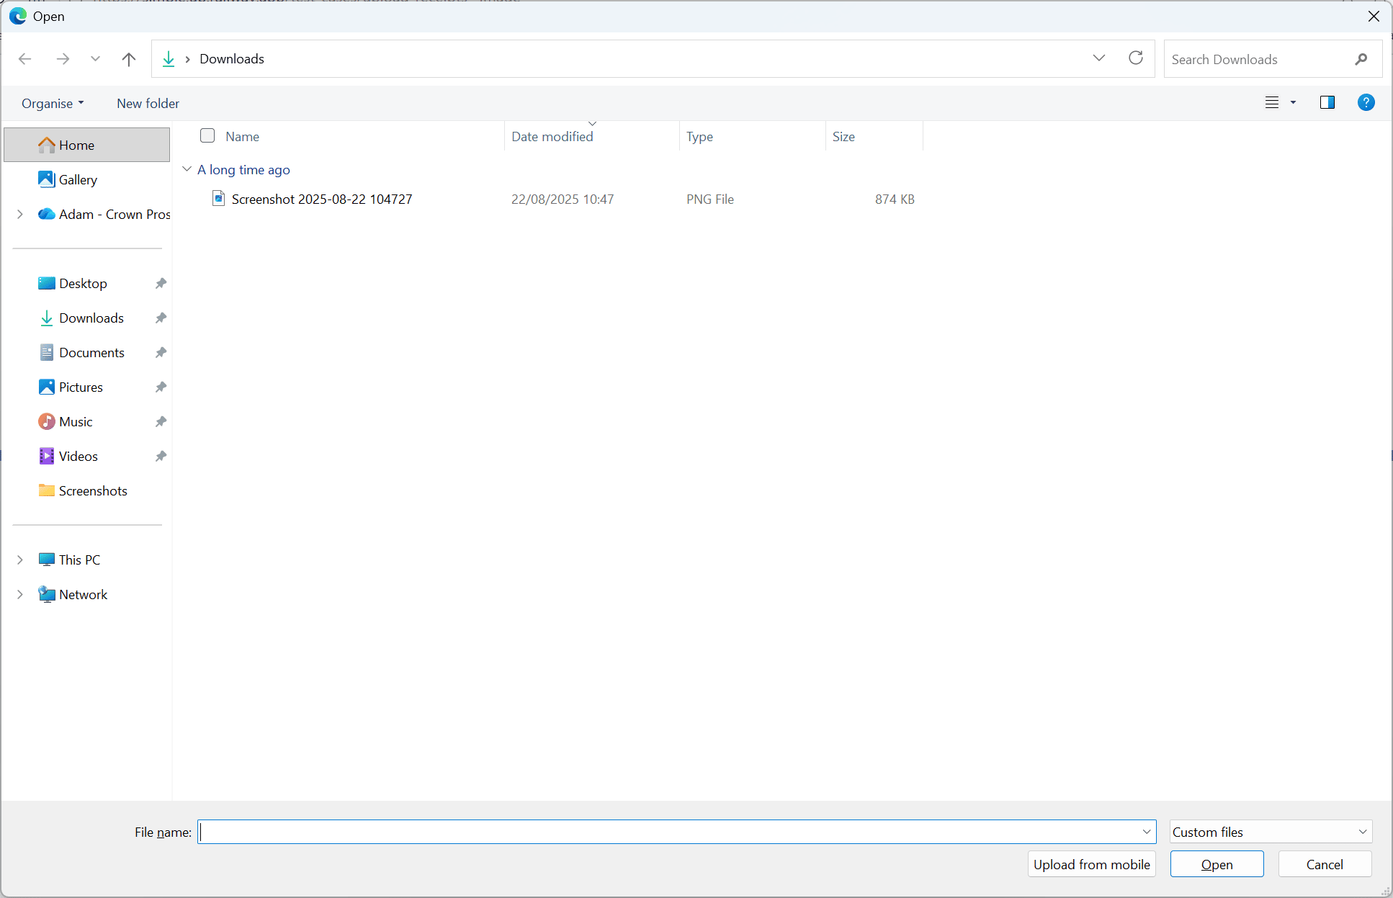Sort by the Type column

[x=699, y=136]
